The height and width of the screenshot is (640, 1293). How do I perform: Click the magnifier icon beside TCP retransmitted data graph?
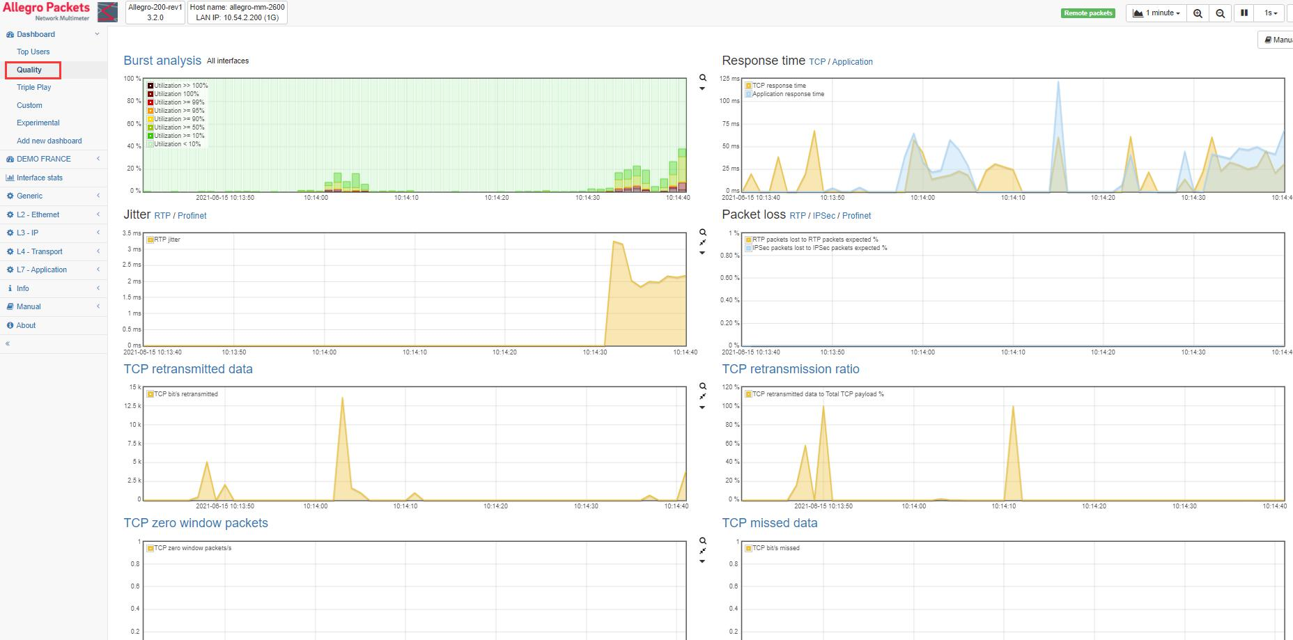point(703,387)
